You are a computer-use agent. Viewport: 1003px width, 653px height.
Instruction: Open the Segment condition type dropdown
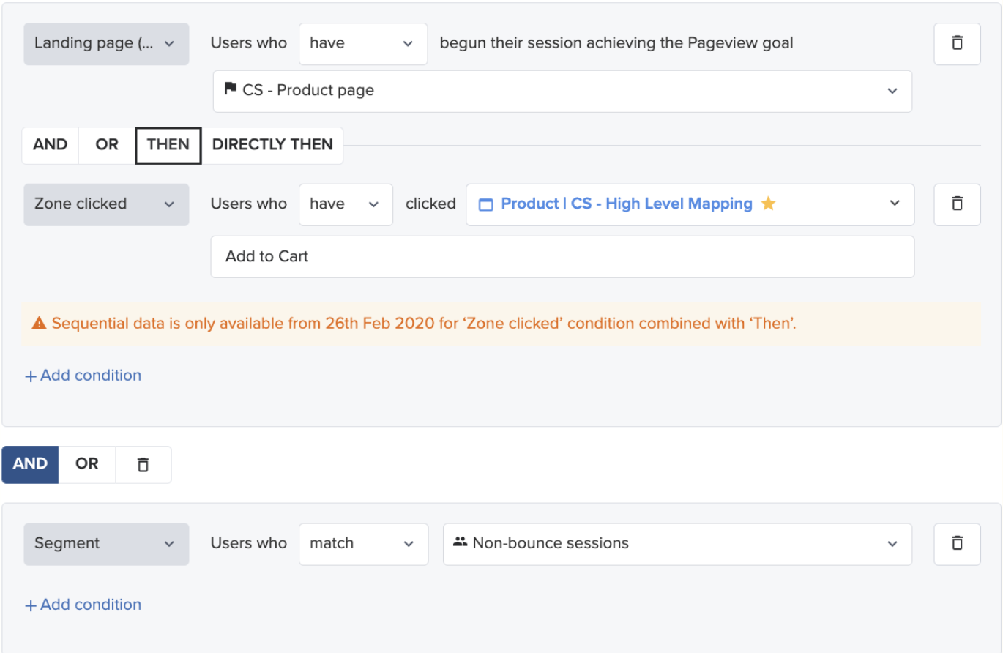(106, 543)
